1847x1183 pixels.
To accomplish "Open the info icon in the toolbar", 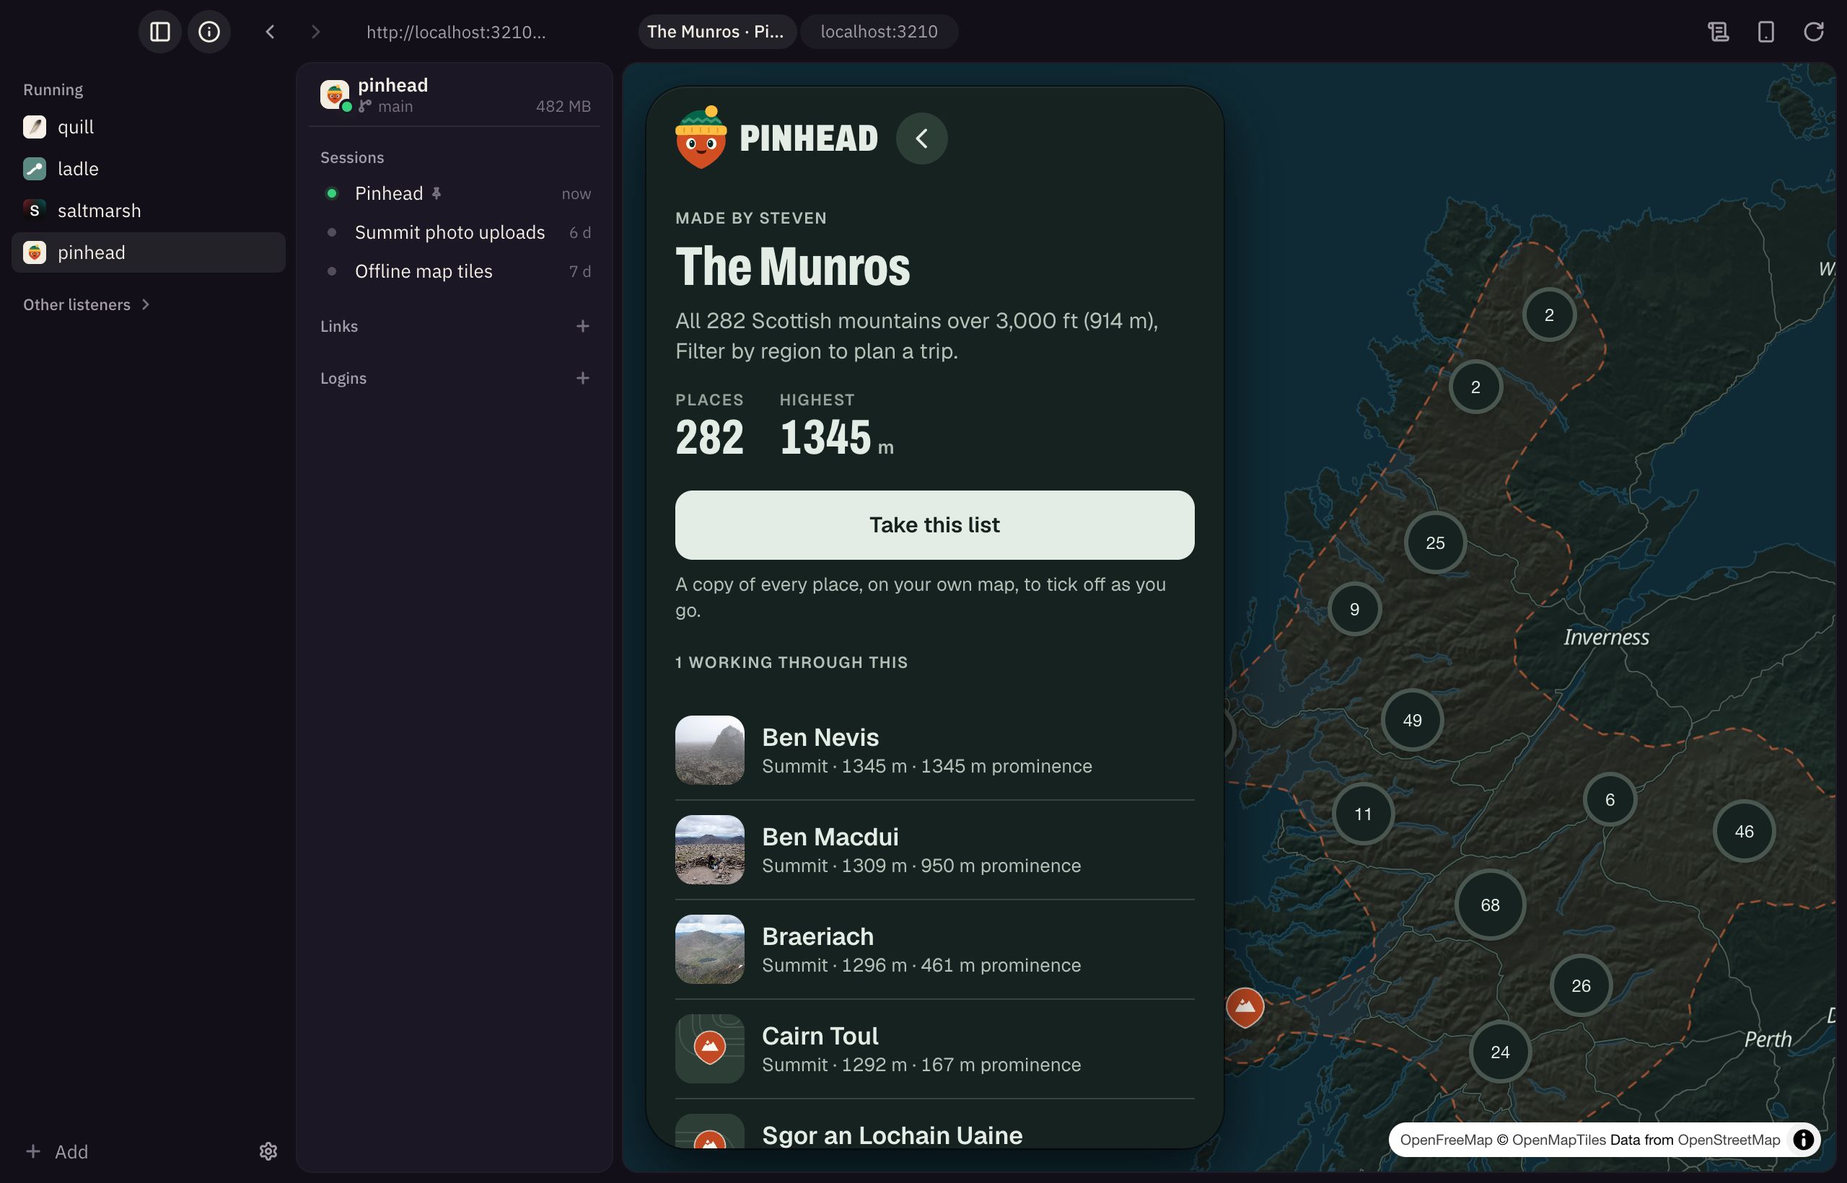I will 209,32.
